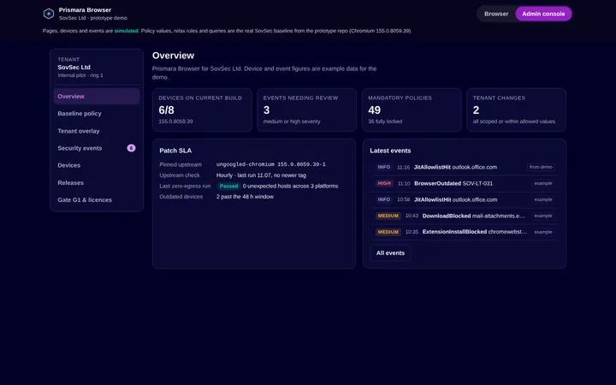Select the 11:16 JitAllowlistHit outlook.office.com event
Viewport: 616px width, 385px height.
465,167
